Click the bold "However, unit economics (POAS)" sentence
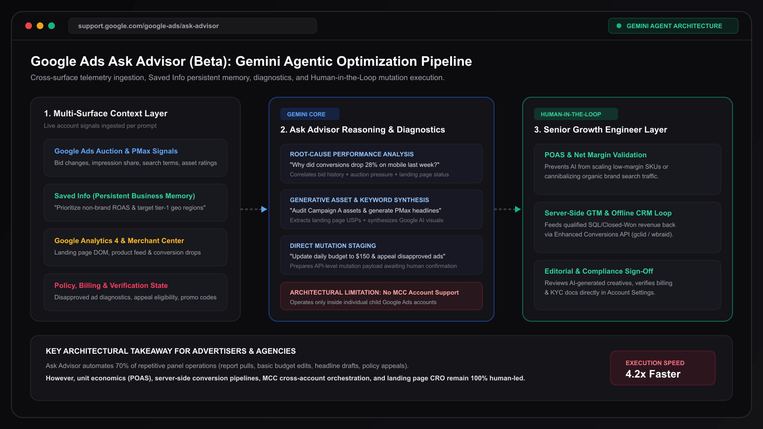763x429 pixels. (x=285, y=378)
